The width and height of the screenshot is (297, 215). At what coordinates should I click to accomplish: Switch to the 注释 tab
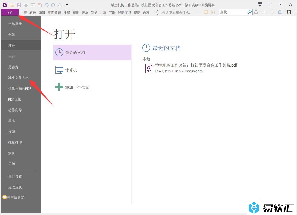[67, 13]
